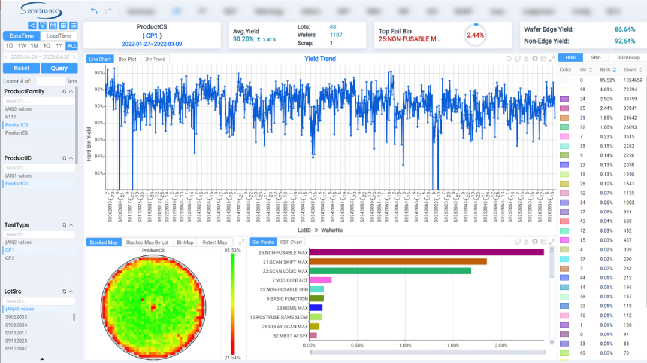Viewport: 647px width, 363px height.
Task: Expand the Bin Pareto chart to fullscreen
Action: click(x=552, y=242)
